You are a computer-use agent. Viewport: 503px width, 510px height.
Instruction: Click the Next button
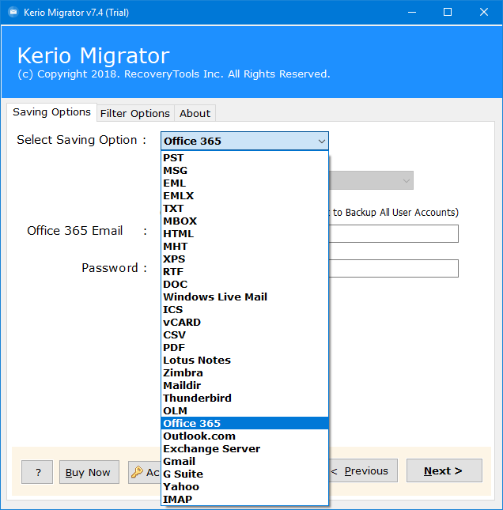(444, 470)
